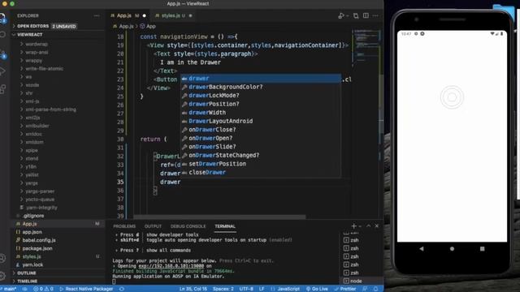Choose closeDrawer suggestion
This screenshot has height=292, width=520.
point(261,173)
